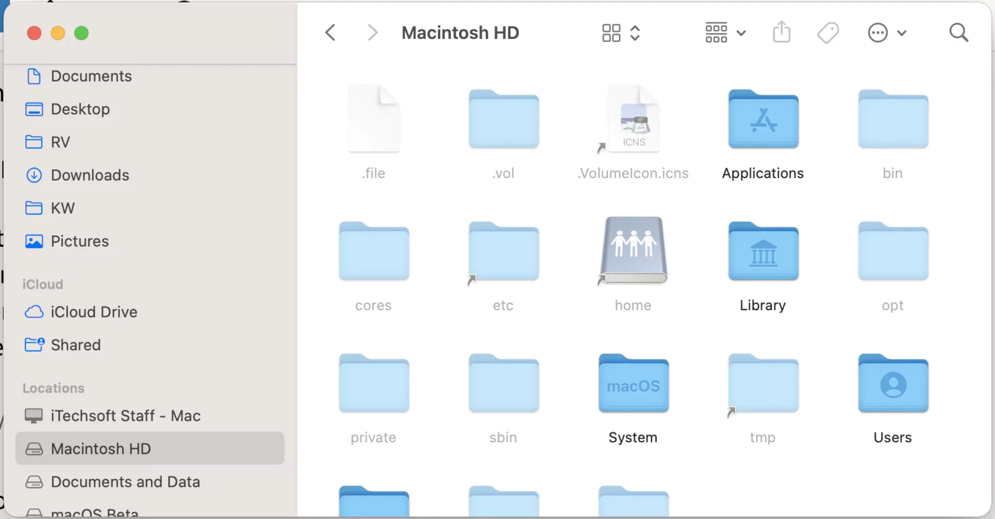Select the .file document icon
The image size is (995, 519).
coord(374,119)
